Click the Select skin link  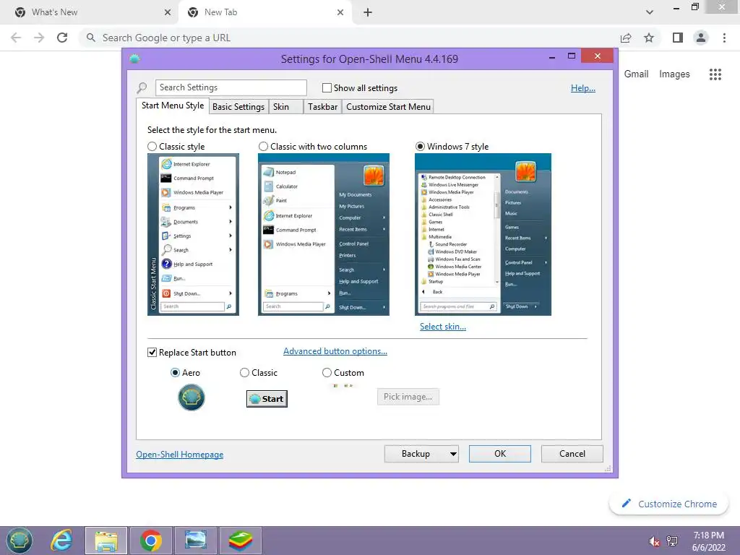coord(443,327)
